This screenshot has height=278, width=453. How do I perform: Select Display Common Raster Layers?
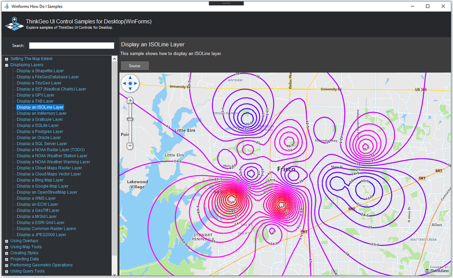(46, 228)
